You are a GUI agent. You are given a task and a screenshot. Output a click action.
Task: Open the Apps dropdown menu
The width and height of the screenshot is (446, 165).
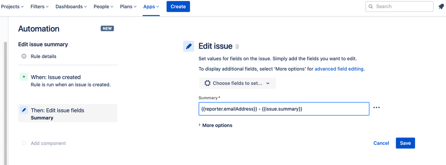(x=151, y=7)
